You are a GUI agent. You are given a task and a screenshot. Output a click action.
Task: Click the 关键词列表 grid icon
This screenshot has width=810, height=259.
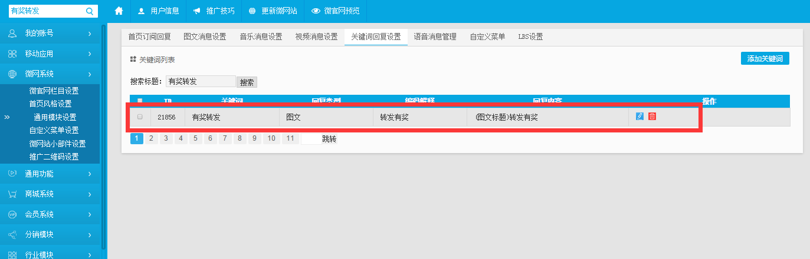pyautogui.click(x=133, y=59)
